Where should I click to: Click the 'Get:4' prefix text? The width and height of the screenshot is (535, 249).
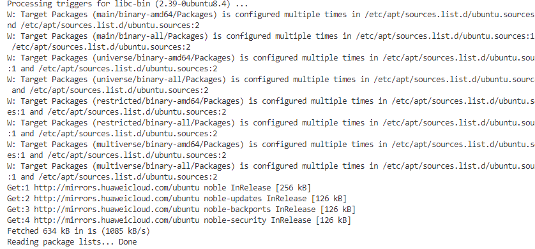(18, 220)
